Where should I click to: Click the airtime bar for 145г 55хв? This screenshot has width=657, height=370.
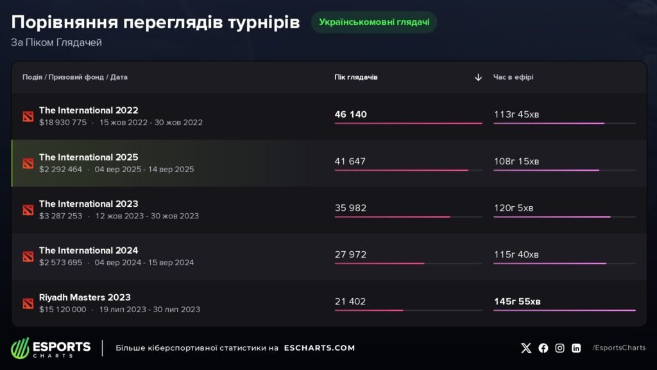coord(564,310)
